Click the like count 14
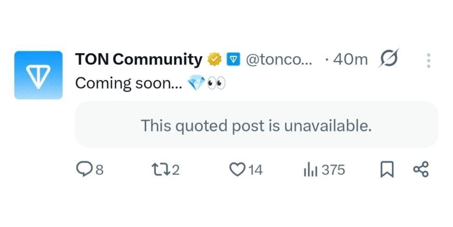Image resolution: width=453 pixels, height=227 pixels. 255,170
